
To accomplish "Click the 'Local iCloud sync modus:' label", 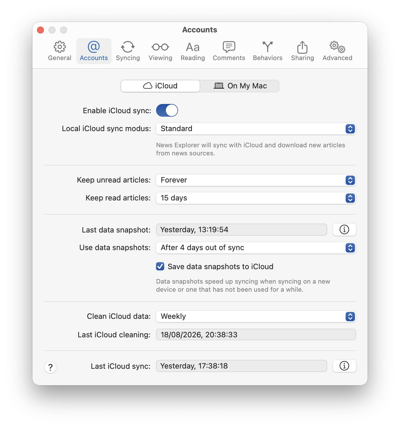I will (106, 129).
